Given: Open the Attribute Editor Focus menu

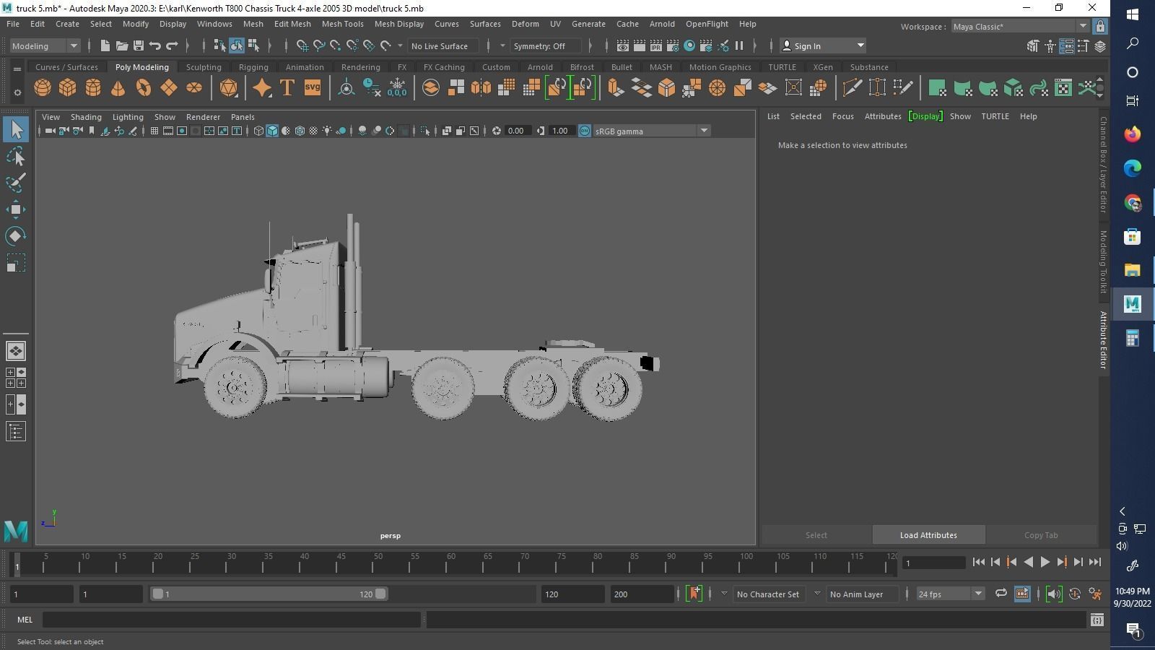Looking at the screenshot, I should 842,116.
